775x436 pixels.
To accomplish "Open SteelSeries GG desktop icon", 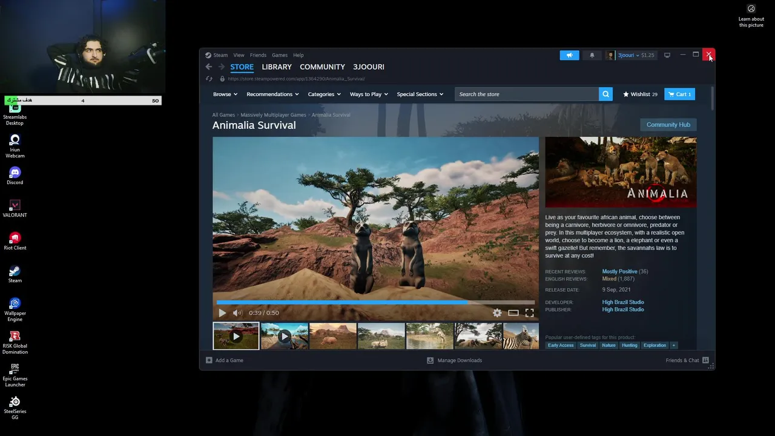I will (15, 408).
